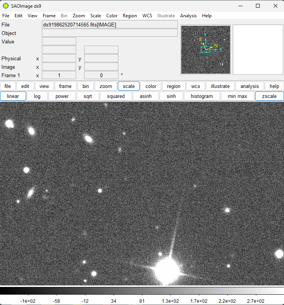Open the Help menu
This screenshot has width=284, height=305.
207,16
